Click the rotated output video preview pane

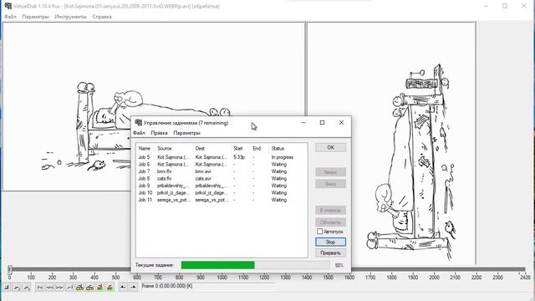tap(391, 143)
